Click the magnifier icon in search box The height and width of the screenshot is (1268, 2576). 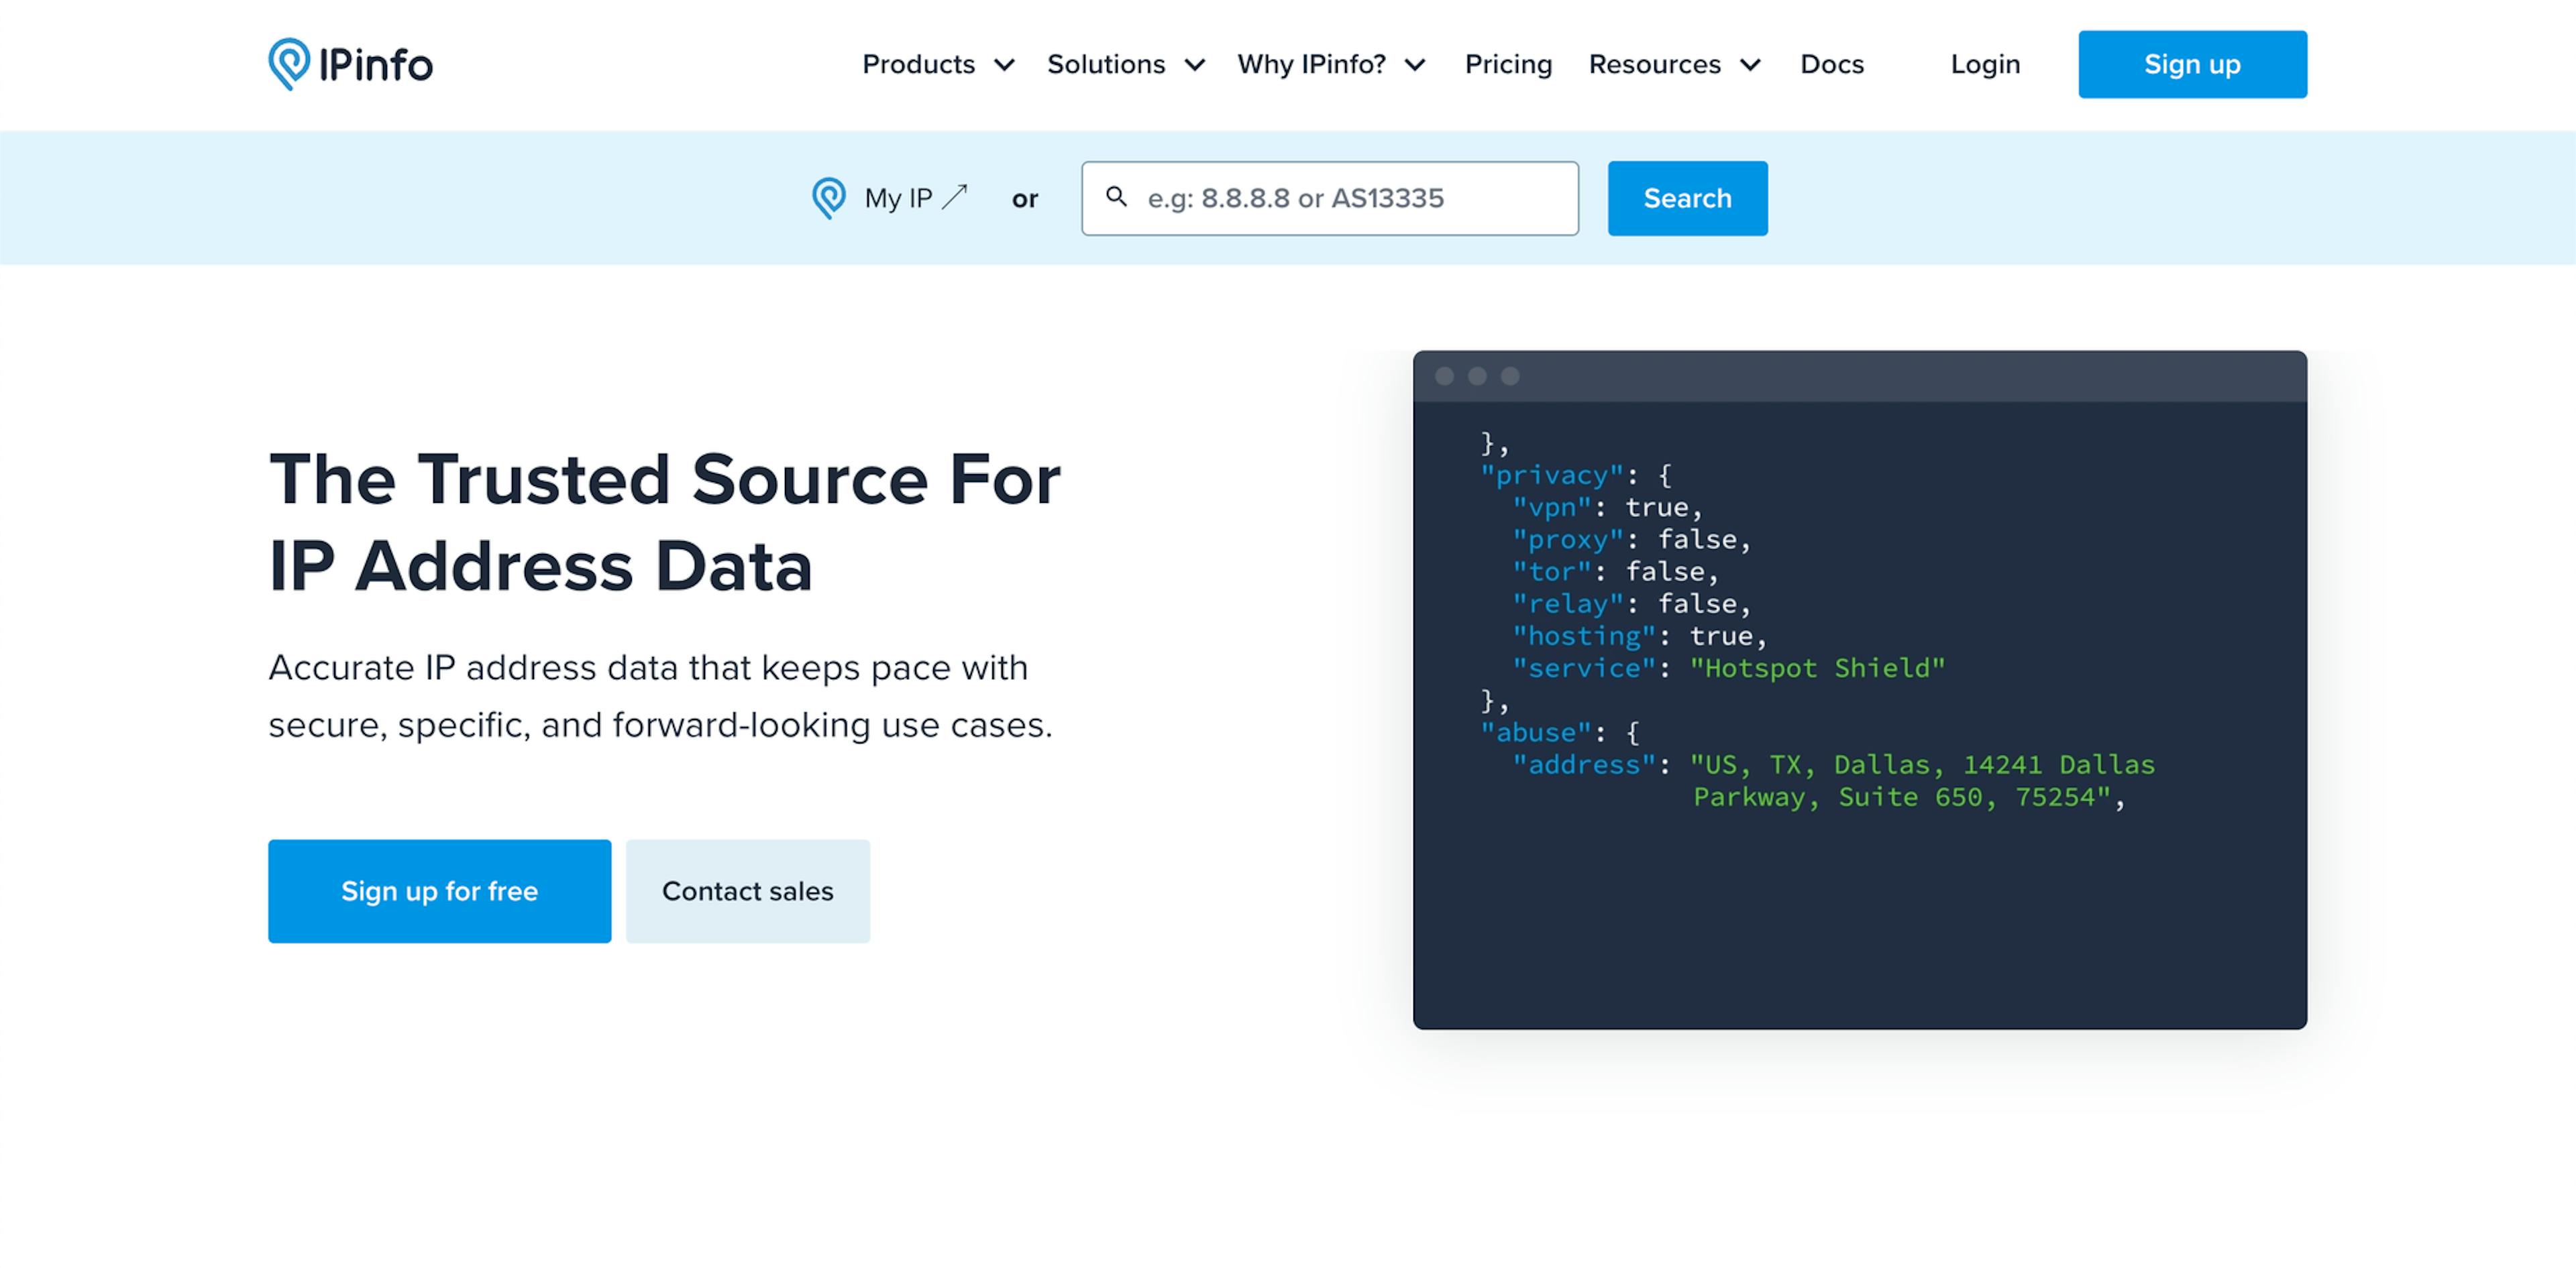click(1116, 197)
